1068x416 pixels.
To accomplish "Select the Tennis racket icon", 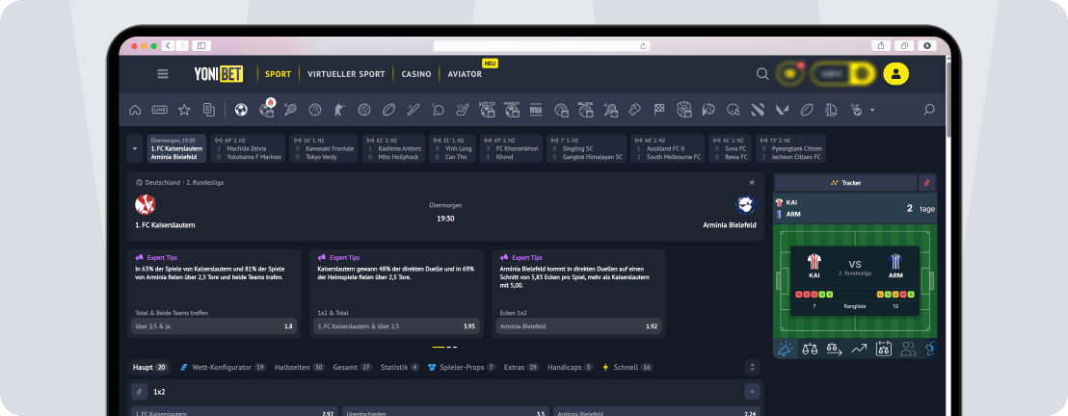I will [290, 110].
